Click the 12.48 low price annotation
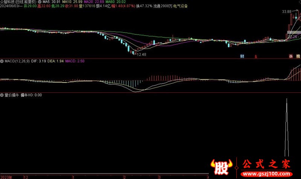The image size is (301, 179). [x=141, y=54]
